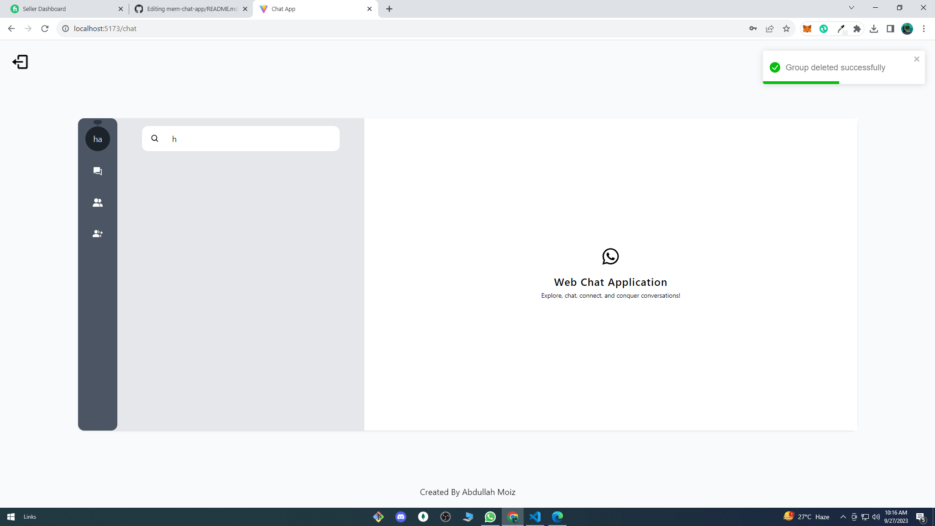The width and height of the screenshot is (935, 526).
Task: Switch to the Editing mern-chat-app README tab
Action: [x=191, y=9]
